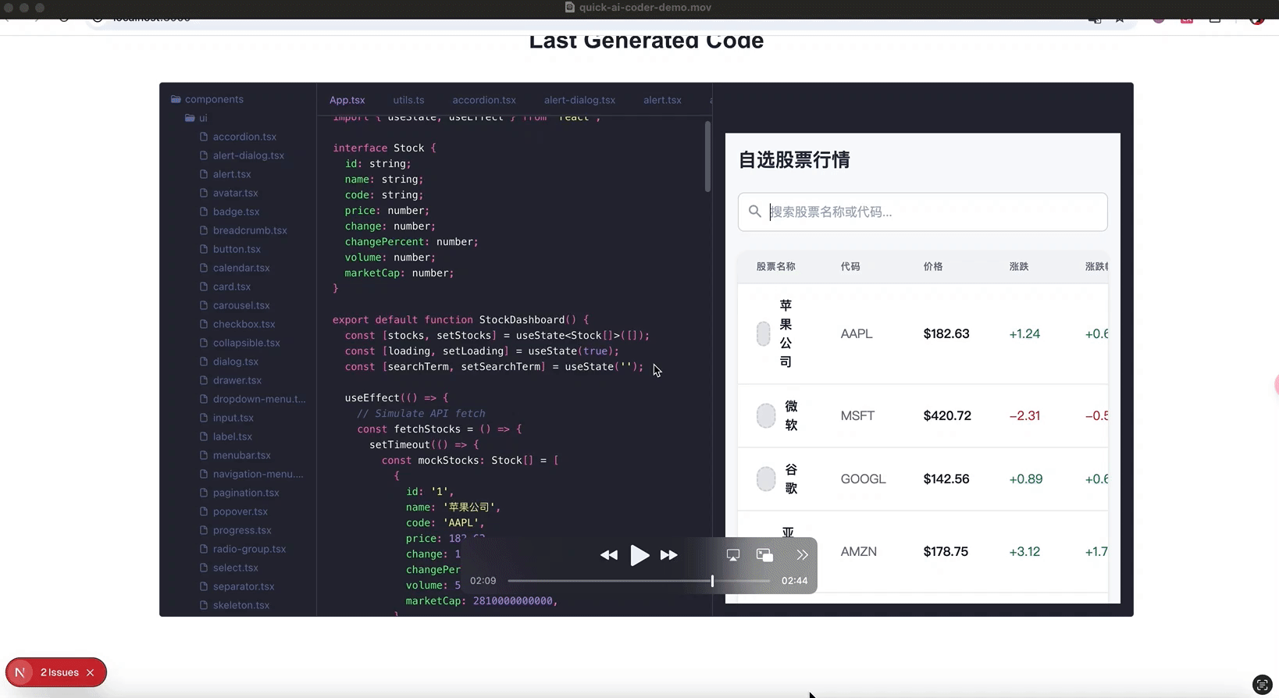Open button.tsx in the file tree
The height and width of the screenshot is (698, 1279).
(x=230, y=249)
